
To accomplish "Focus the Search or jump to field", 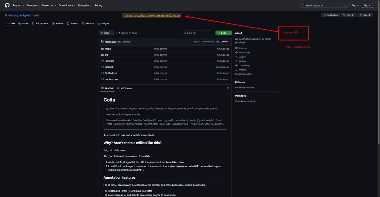I will coord(325,5).
